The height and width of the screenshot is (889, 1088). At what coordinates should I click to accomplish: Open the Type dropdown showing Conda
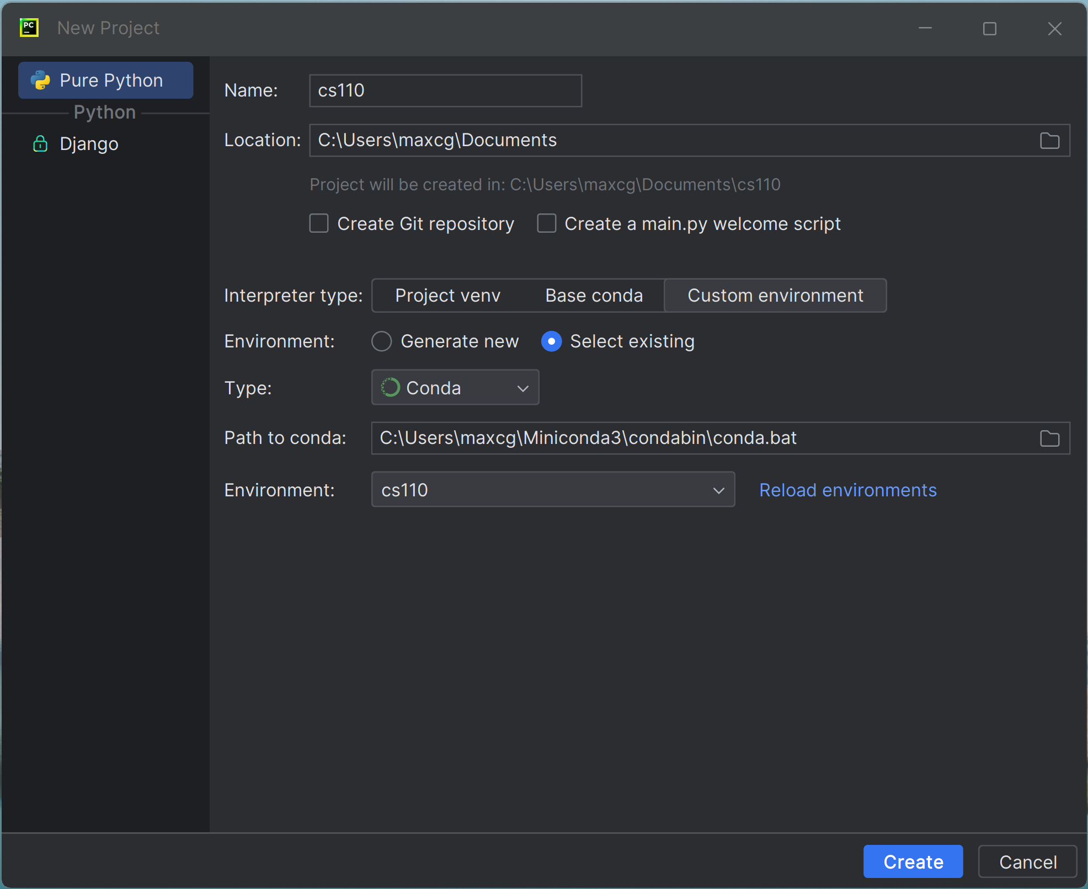455,387
